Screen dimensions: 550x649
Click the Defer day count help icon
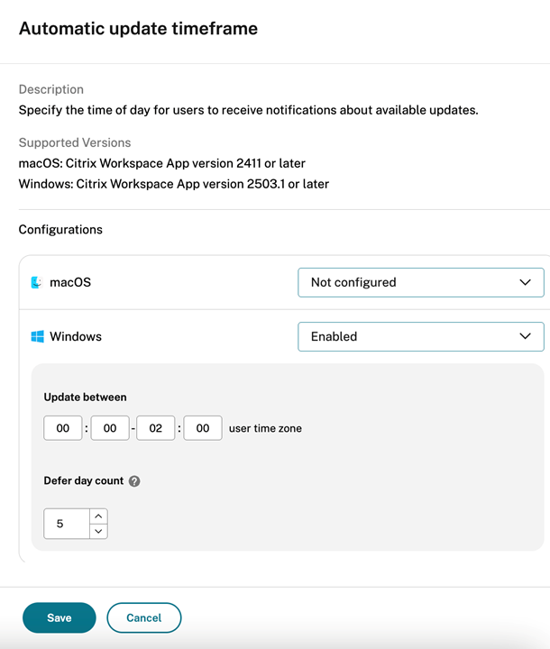pos(134,481)
